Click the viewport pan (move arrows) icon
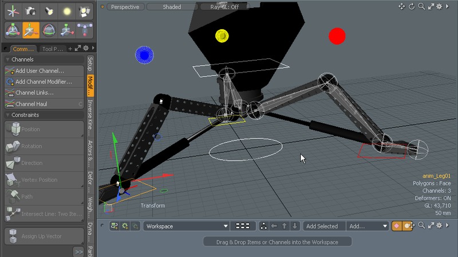This screenshot has width=458, height=257. pos(402,6)
